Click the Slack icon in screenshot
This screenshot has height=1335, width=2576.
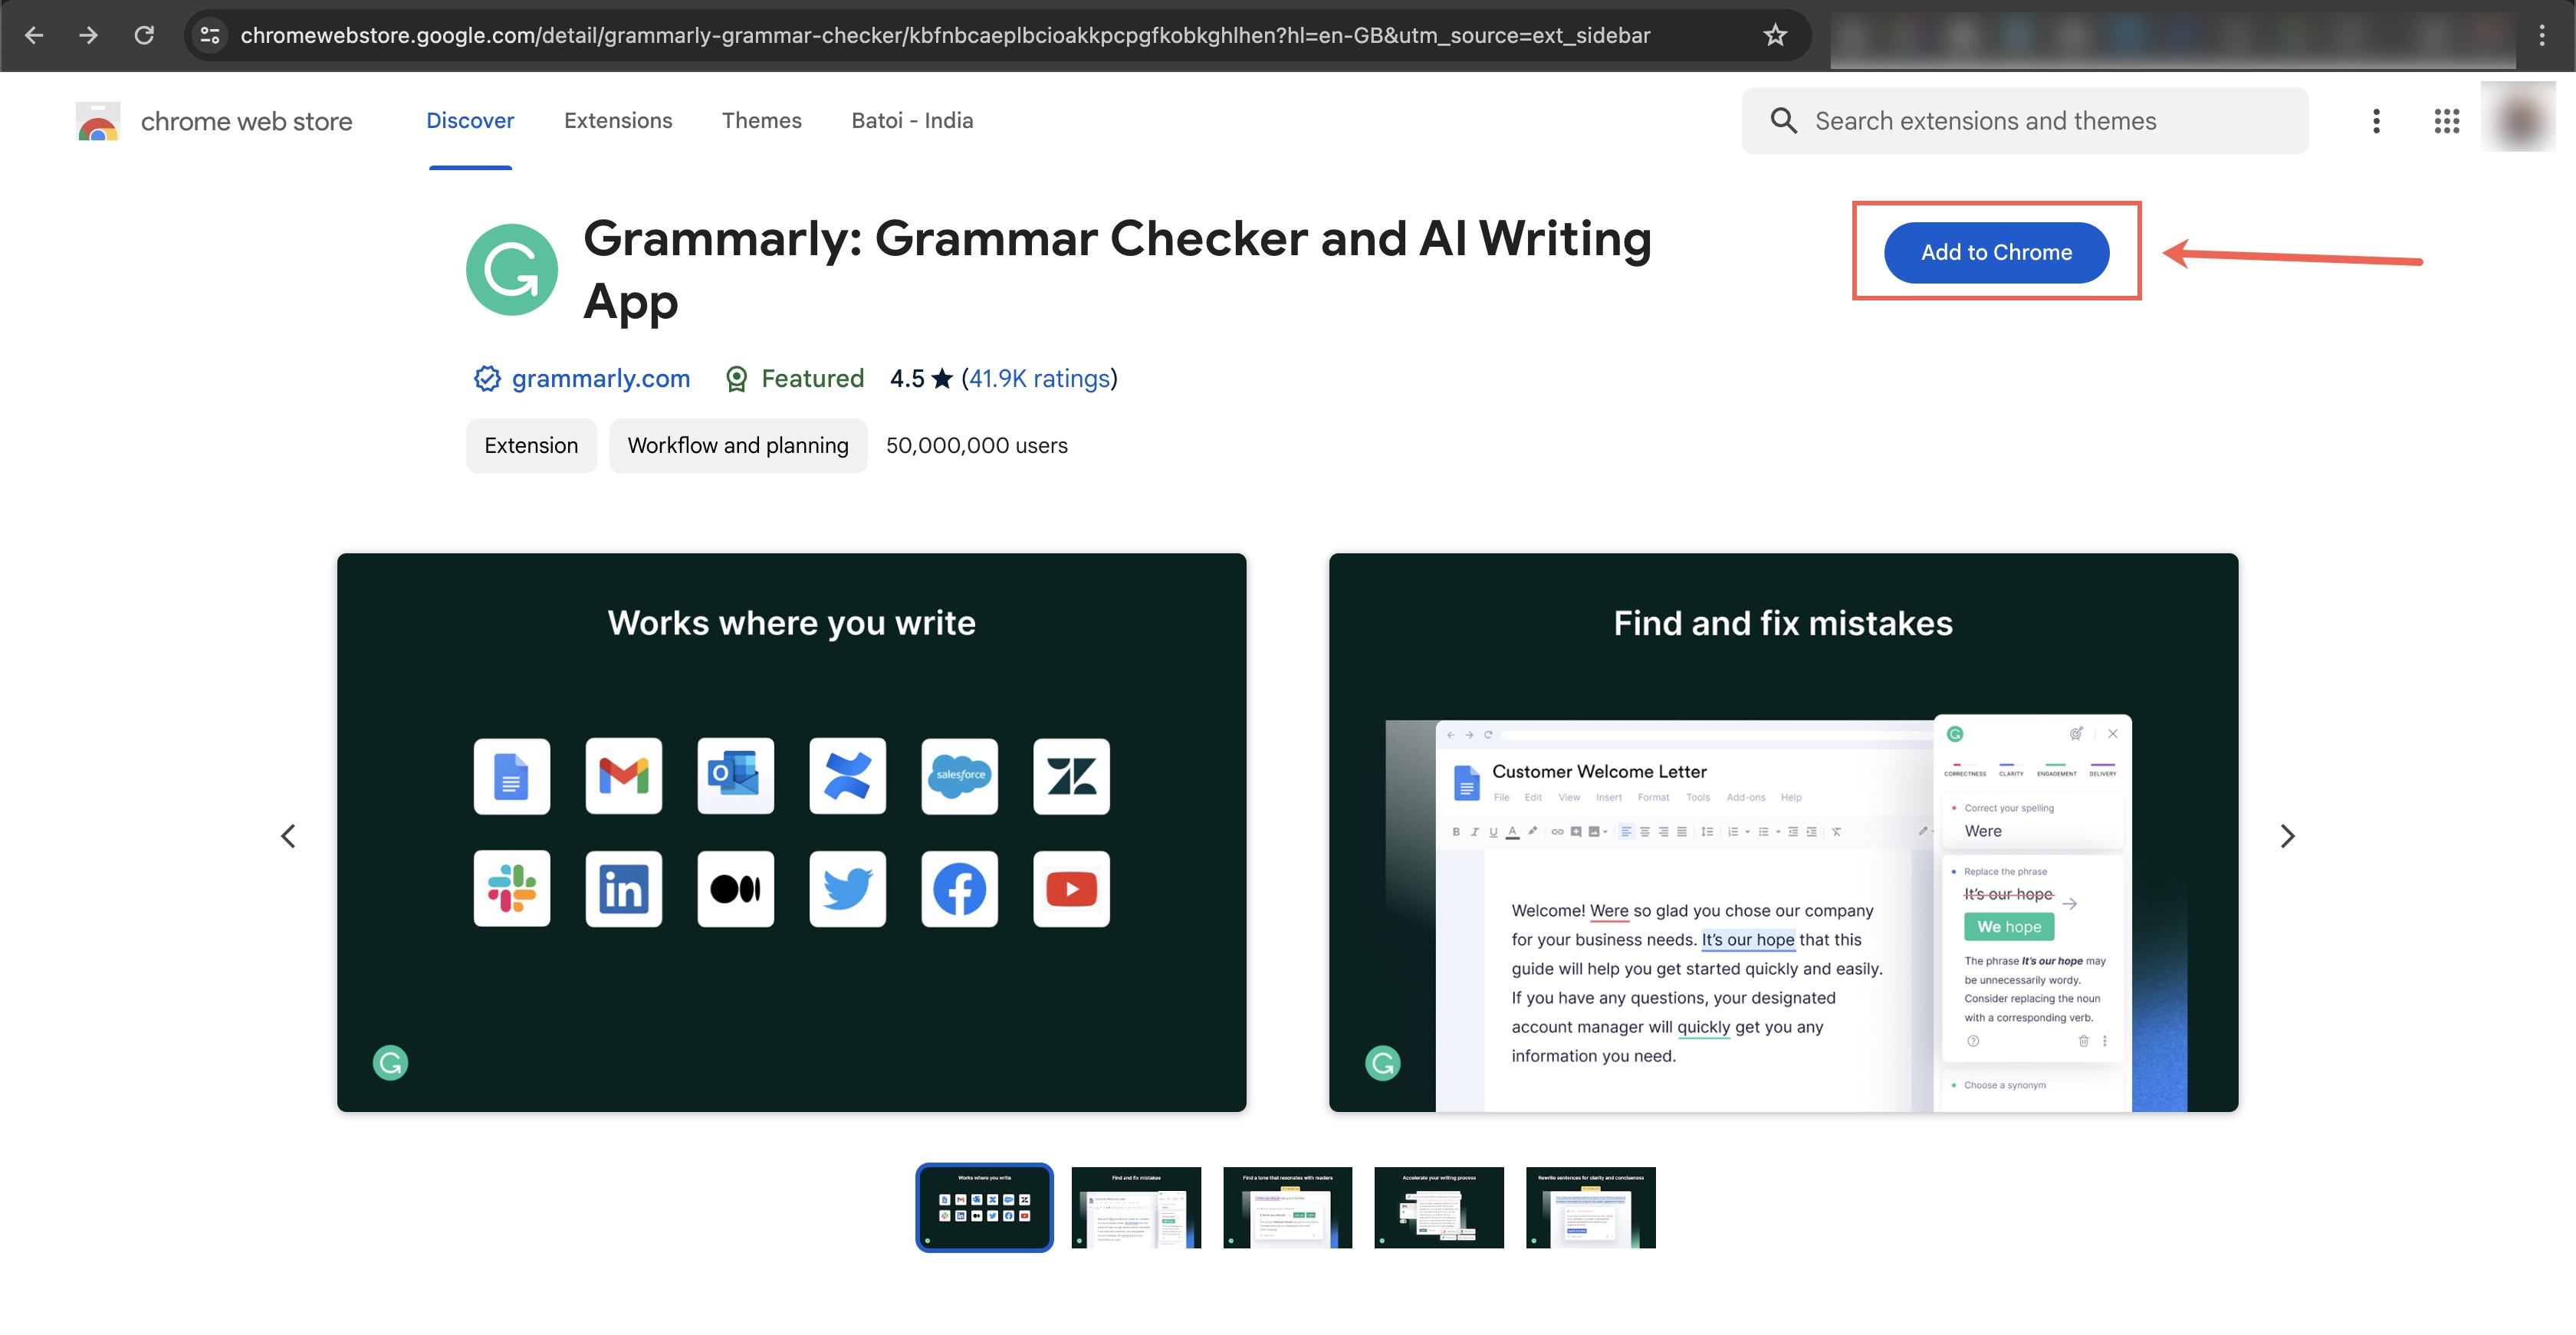click(512, 888)
